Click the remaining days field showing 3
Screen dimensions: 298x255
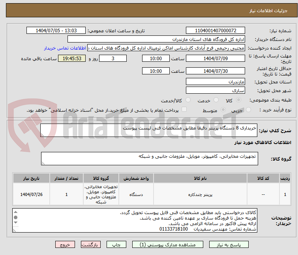click(113, 58)
